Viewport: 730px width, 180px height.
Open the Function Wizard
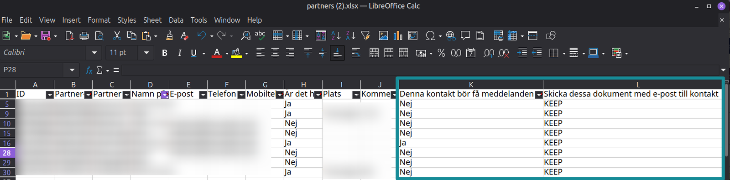click(x=89, y=70)
